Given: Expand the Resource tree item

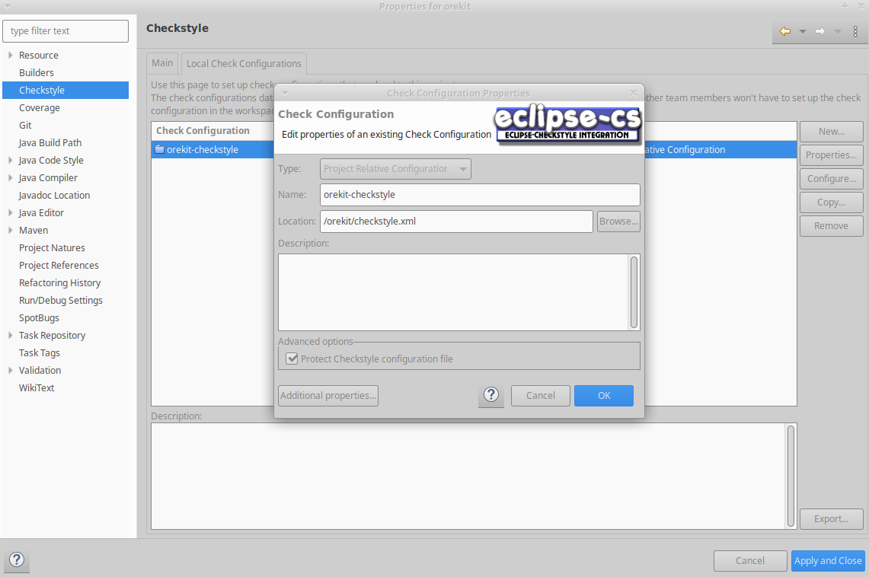Looking at the screenshot, I should pos(9,55).
